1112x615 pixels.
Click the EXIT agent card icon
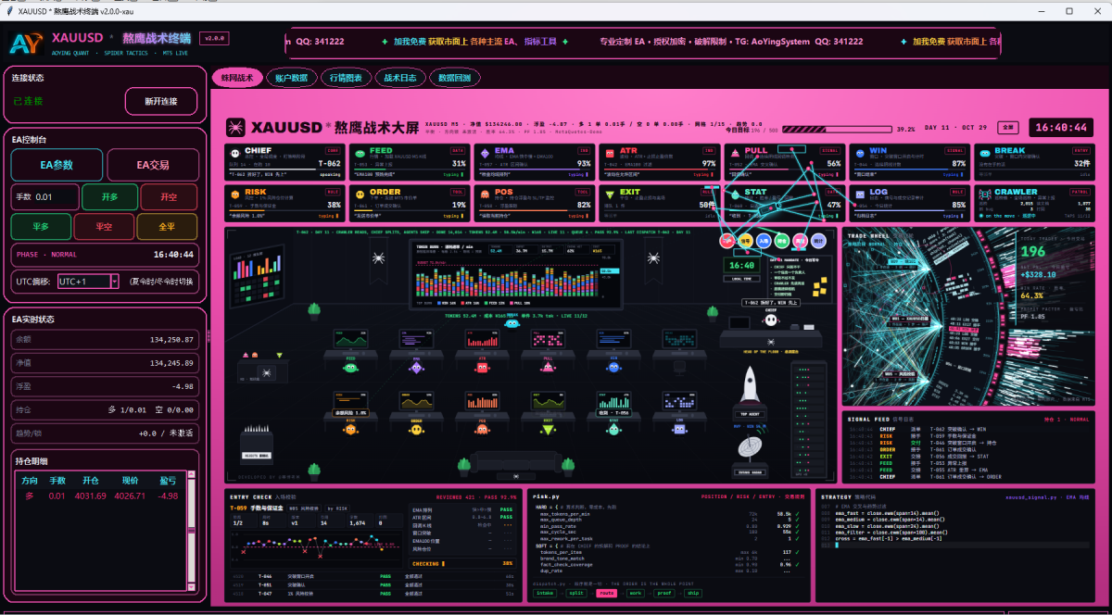(x=609, y=195)
